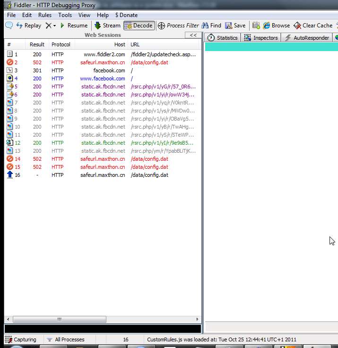Click the horizontal scrollbar right arrow

pyautogui.click(x=197, y=319)
